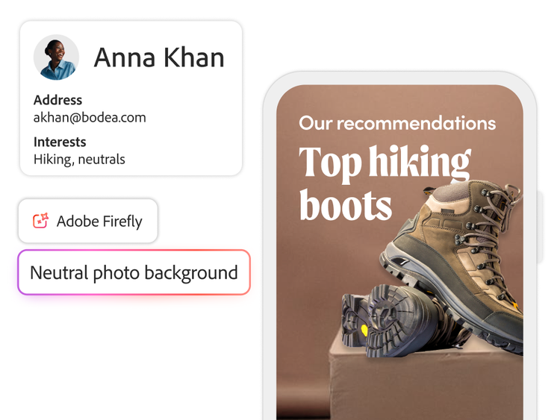Click the bold Address label

click(x=57, y=100)
